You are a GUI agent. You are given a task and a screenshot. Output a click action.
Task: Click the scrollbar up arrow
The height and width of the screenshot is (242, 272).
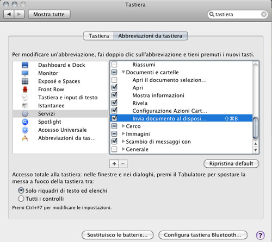click(256, 144)
